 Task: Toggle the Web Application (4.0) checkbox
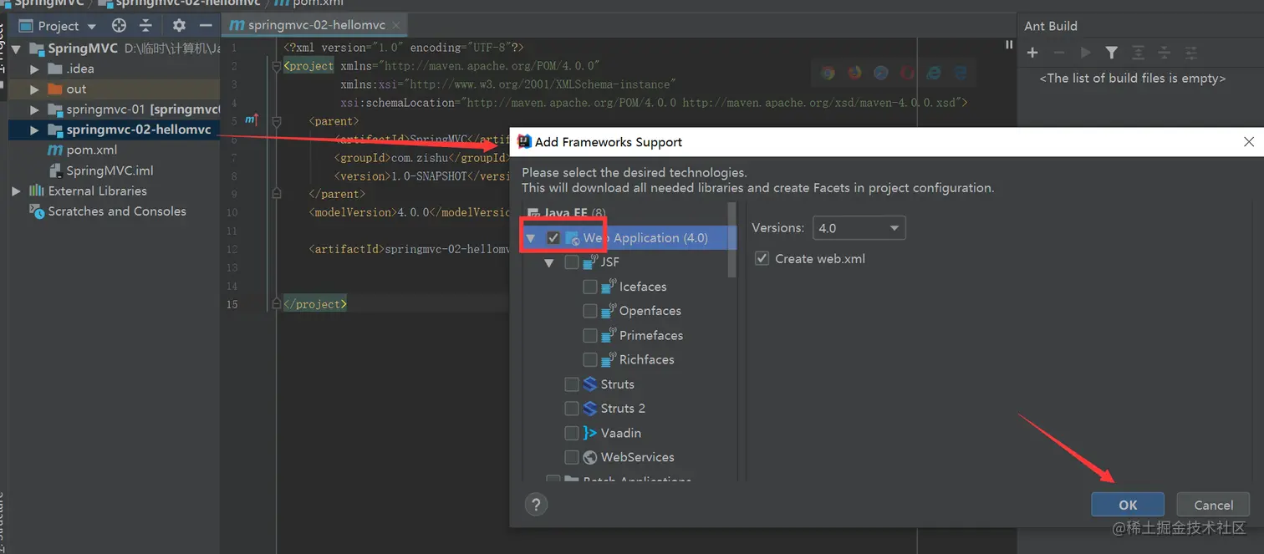(x=553, y=238)
